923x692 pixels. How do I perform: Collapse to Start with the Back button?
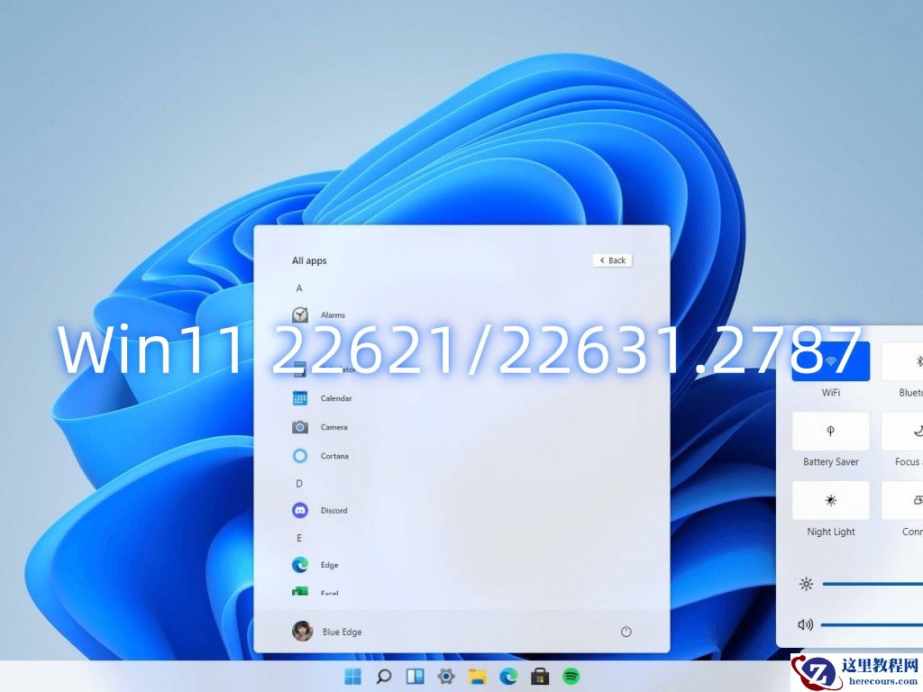(x=611, y=259)
